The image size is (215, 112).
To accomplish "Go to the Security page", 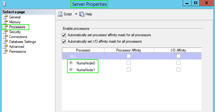I will point(15,32).
